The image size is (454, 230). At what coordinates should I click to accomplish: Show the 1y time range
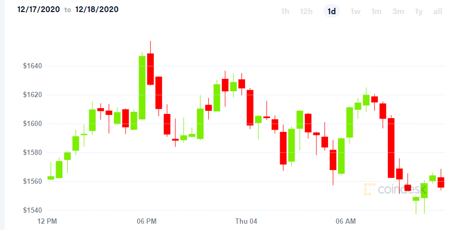(419, 12)
